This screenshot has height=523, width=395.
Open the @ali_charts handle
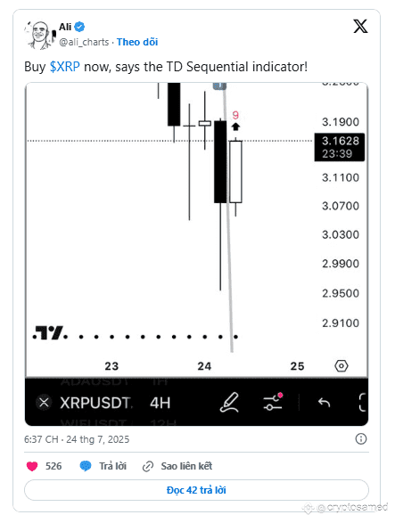click(x=84, y=42)
